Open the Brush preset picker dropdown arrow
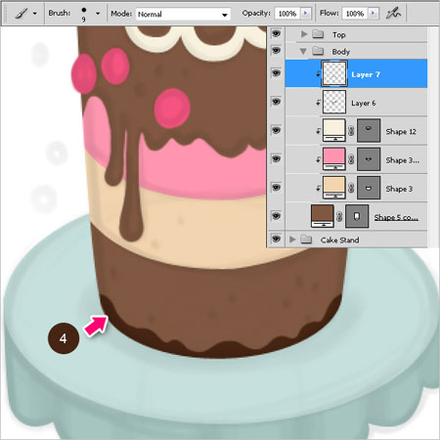440x440 pixels. pos(98,14)
